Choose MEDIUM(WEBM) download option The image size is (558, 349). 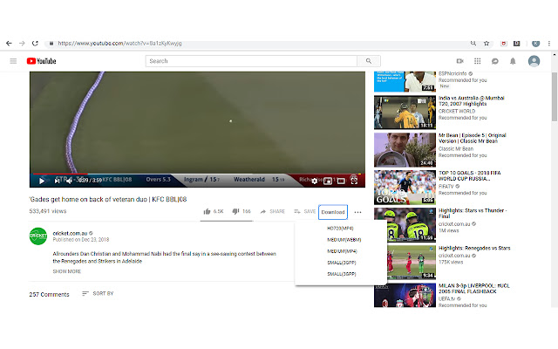tap(344, 240)
